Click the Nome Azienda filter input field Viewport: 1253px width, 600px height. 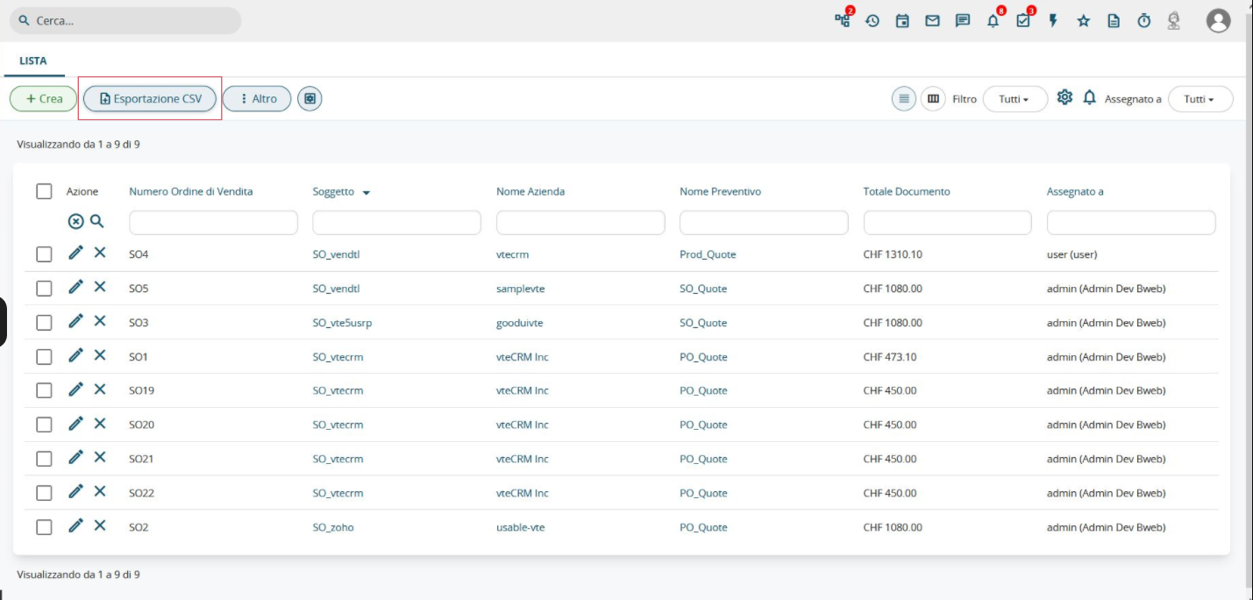(580, 223)
